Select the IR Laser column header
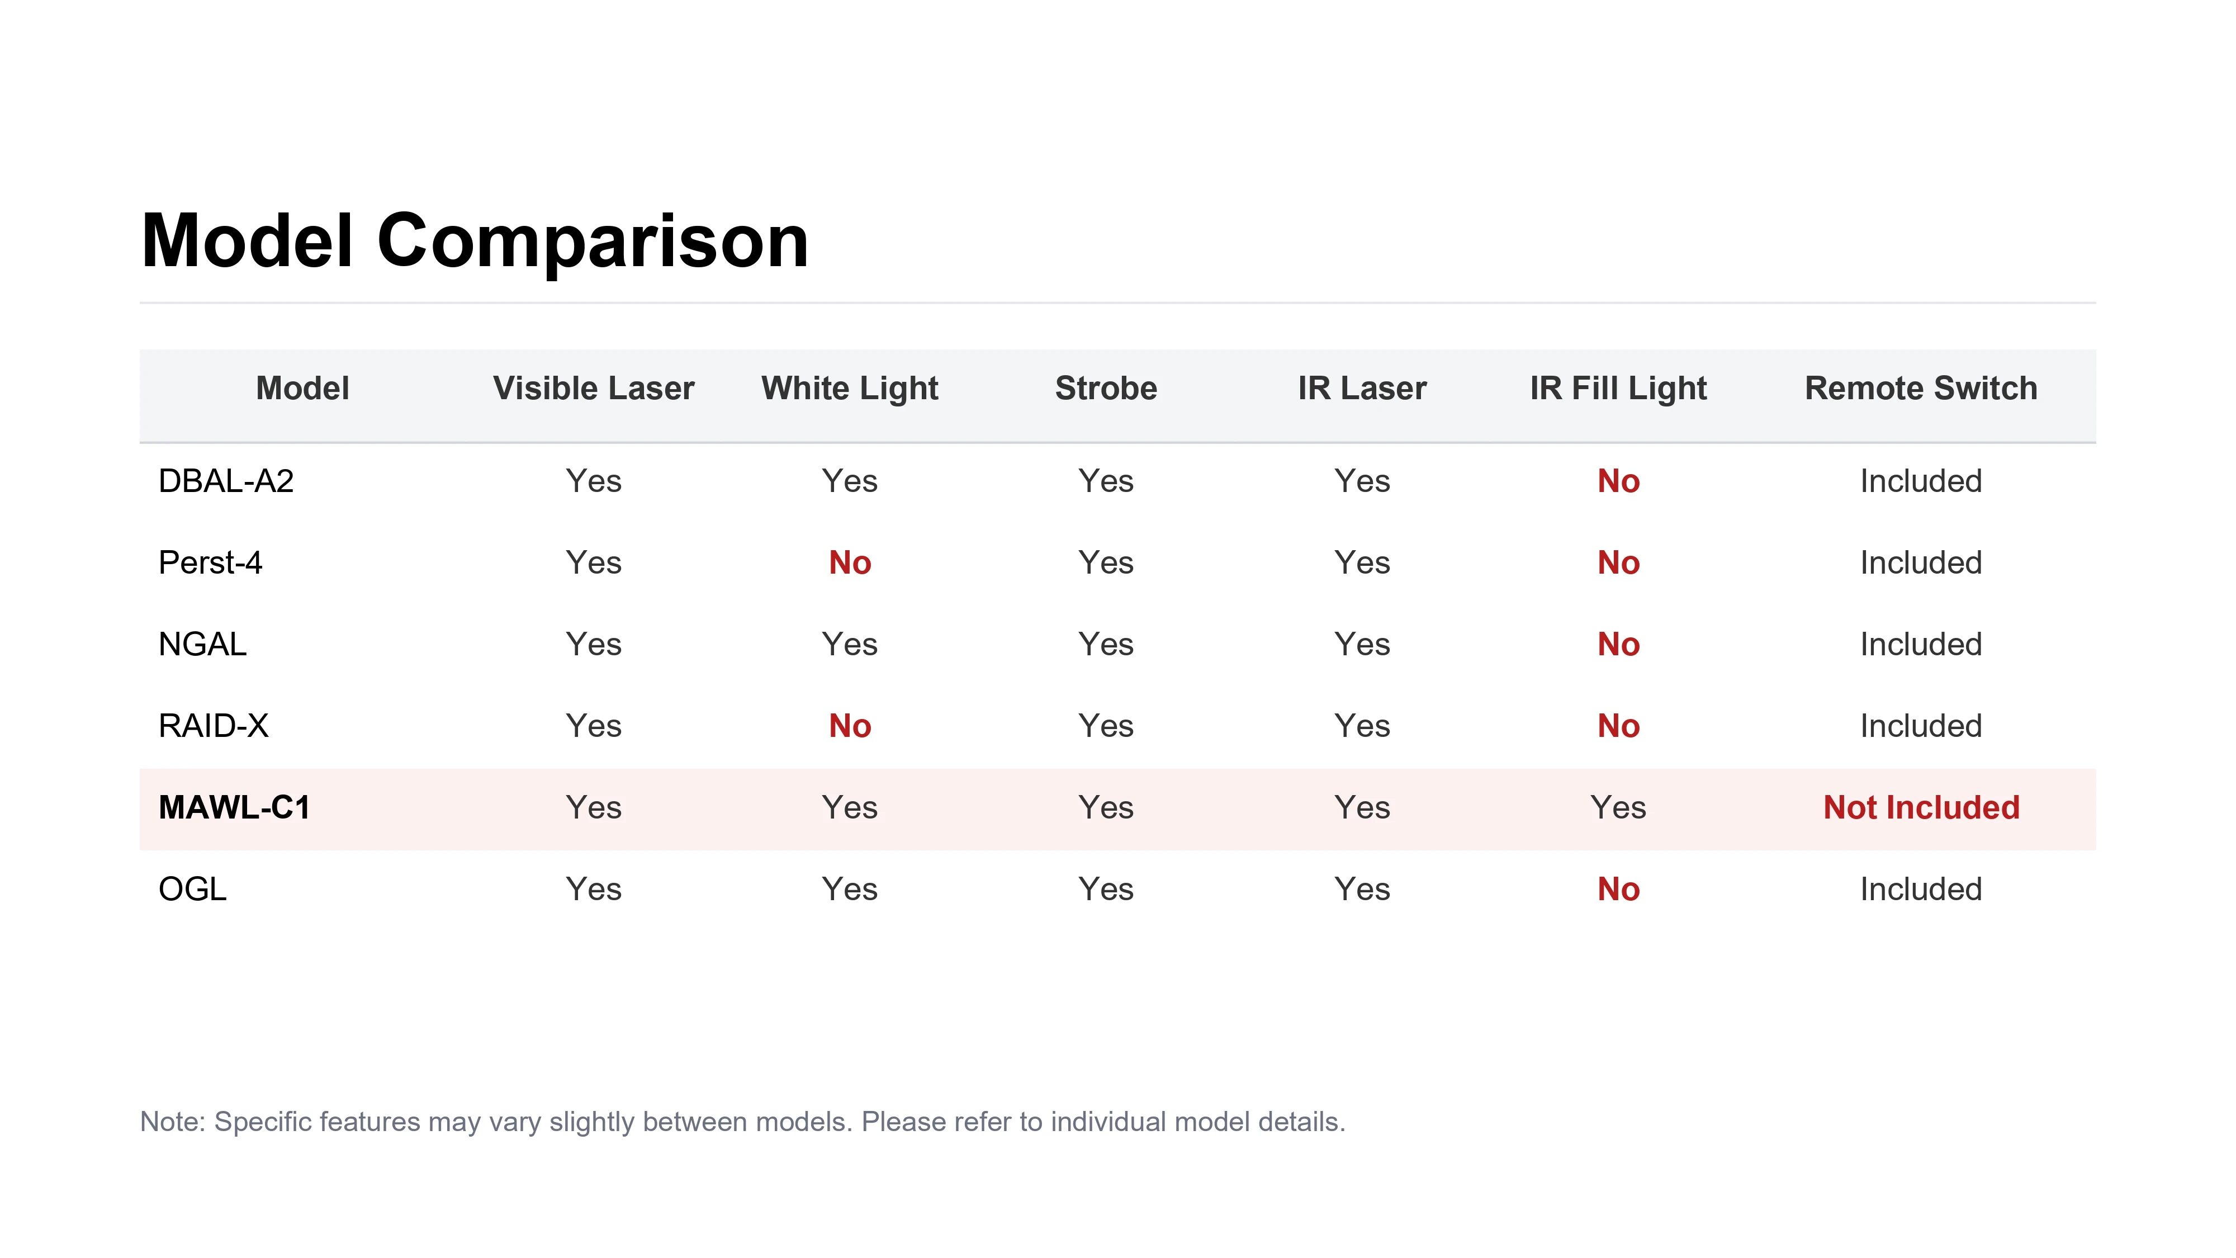 tap(1362, 388)
